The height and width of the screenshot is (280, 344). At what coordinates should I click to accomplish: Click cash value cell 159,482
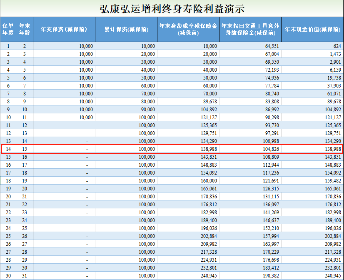[x=312, y=180]
